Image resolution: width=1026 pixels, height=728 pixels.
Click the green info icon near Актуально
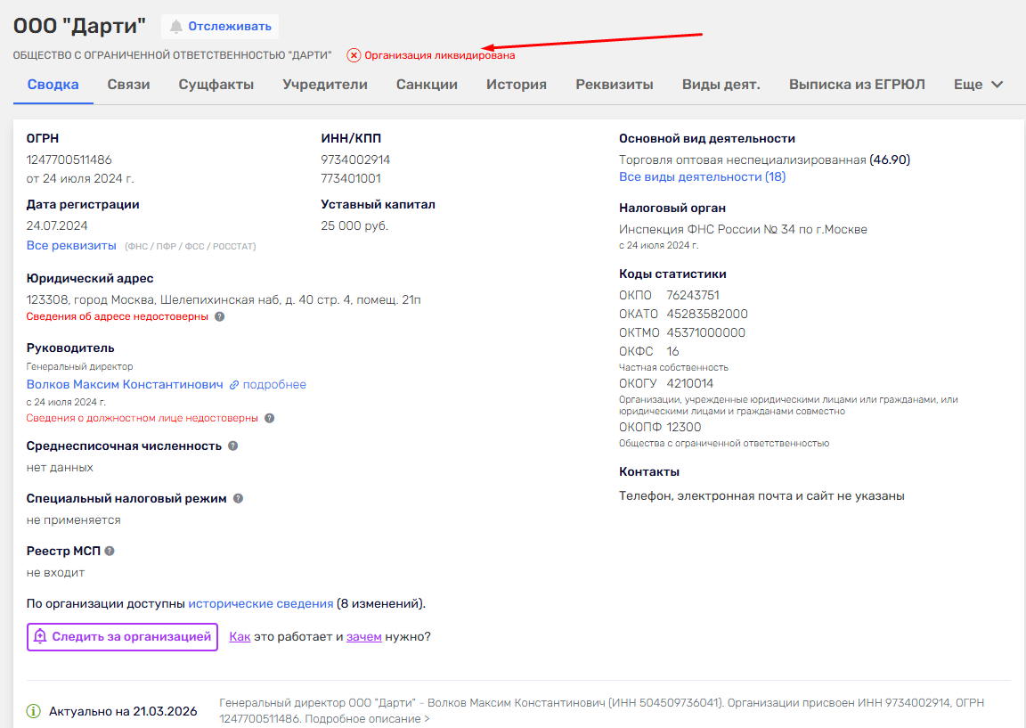[x=33, y=711]
